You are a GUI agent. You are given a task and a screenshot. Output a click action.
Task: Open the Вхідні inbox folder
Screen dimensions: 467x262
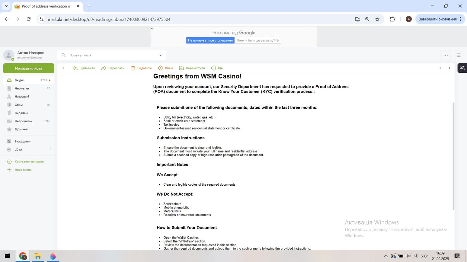click(19, 80)
